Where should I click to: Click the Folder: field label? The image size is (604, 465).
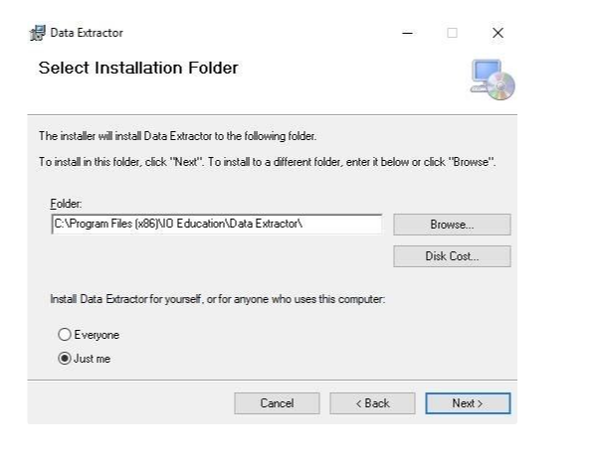tap(66, 204)
